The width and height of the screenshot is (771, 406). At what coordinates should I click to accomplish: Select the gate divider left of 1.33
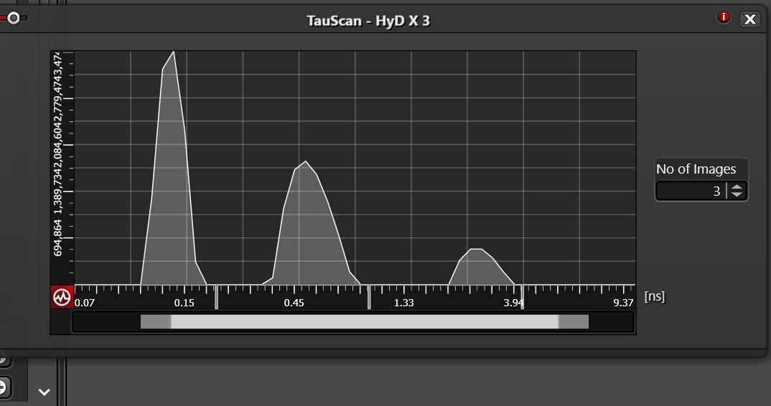[369, 296]
